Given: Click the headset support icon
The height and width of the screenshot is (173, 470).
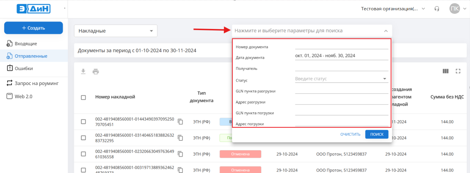Looking at the screenshot, I should pyautogui.click(x=437, y=9).
